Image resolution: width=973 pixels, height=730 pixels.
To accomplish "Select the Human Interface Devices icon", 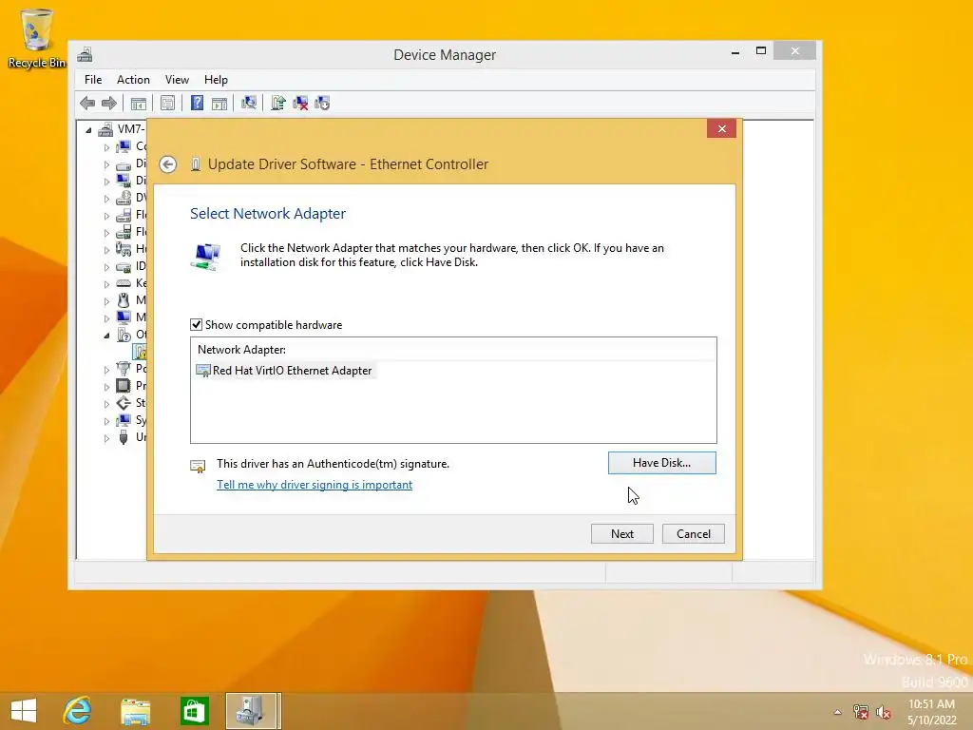I will click(124, 249).
